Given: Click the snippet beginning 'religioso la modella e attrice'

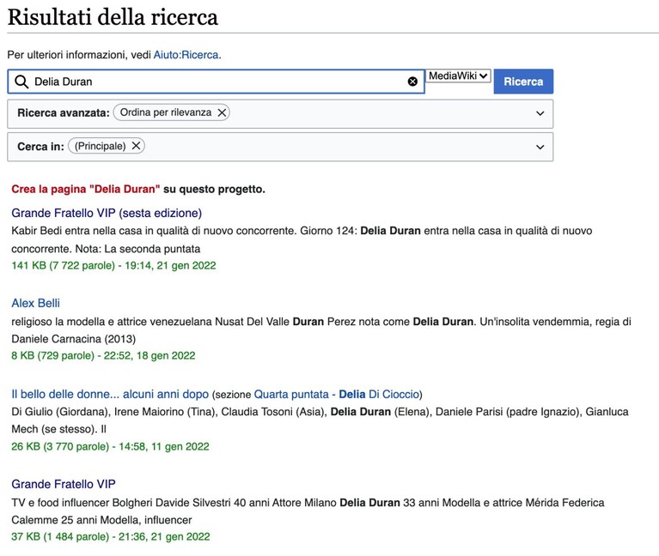Looking at the screenshot, I should point(321,330).
